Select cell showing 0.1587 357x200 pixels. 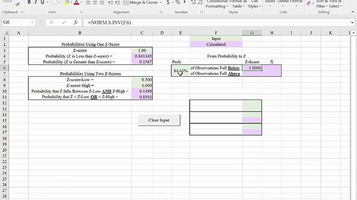point(142,62)
